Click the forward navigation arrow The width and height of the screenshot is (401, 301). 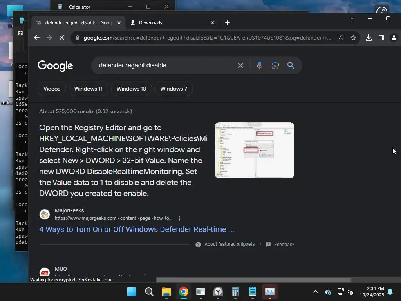tap(49, 38)
